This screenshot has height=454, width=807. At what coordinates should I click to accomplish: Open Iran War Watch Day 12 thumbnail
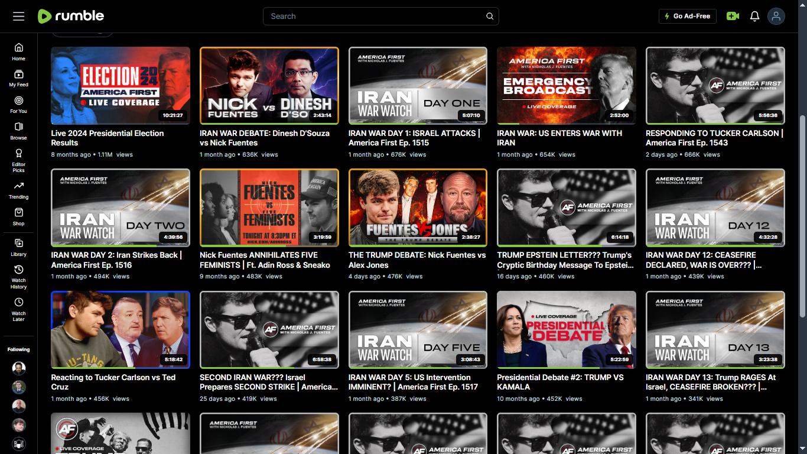coord(715,207)
